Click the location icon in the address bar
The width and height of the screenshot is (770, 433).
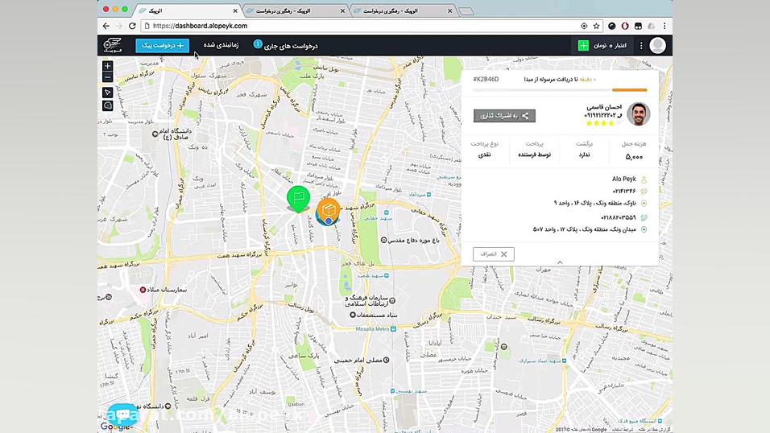pos(584,26)
